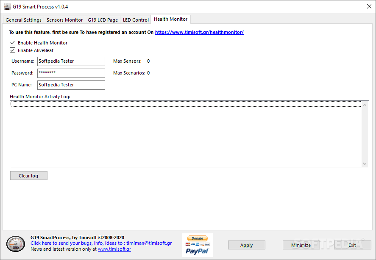
Task: Switch to the General Settings tab
Action: point(23,20)
